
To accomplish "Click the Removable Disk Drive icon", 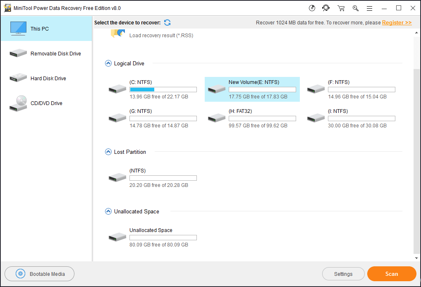I will [18, 53].
